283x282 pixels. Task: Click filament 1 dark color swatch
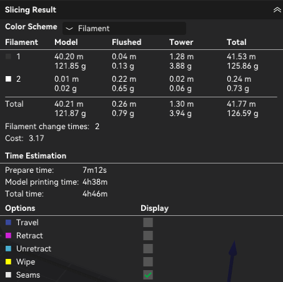coord(8,57)
